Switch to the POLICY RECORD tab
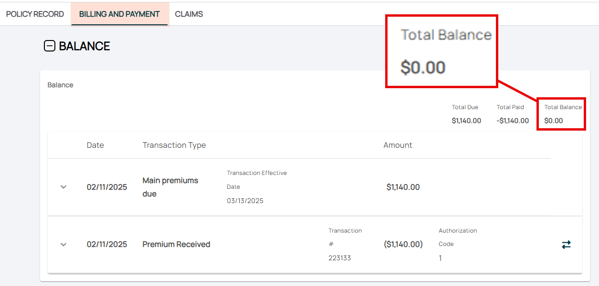The width and height of the screenshot is (599, 286). (x=35, y=14)
